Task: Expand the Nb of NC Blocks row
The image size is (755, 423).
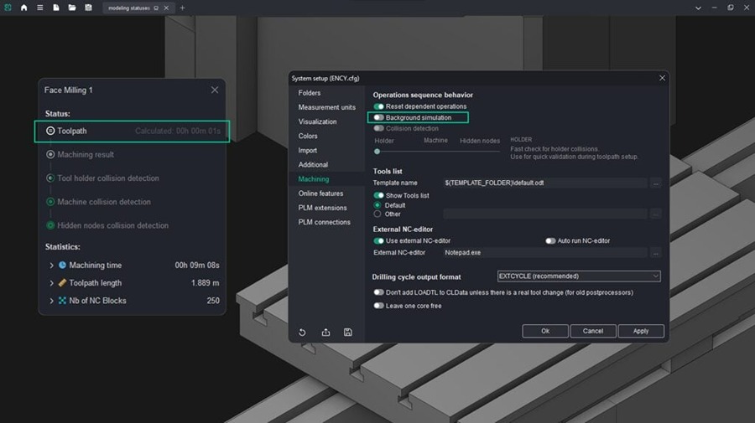Action: (x=51, y=301)
